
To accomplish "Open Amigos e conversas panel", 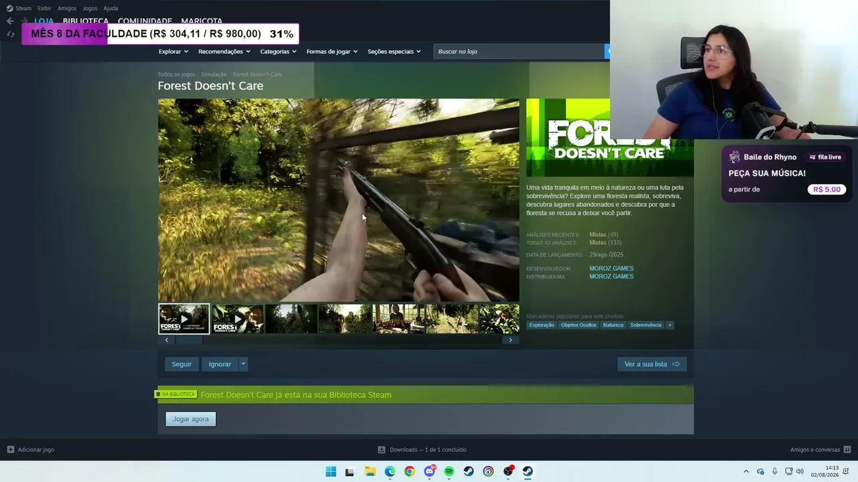I will [820, 450].
